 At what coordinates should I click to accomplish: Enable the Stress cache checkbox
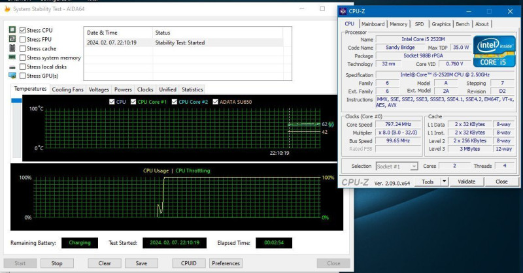click(23, 49)
